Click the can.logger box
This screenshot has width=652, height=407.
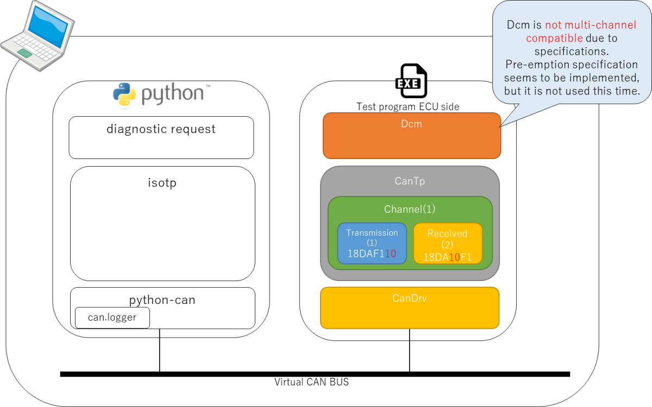pyautogui.click(x=112, y=317)
